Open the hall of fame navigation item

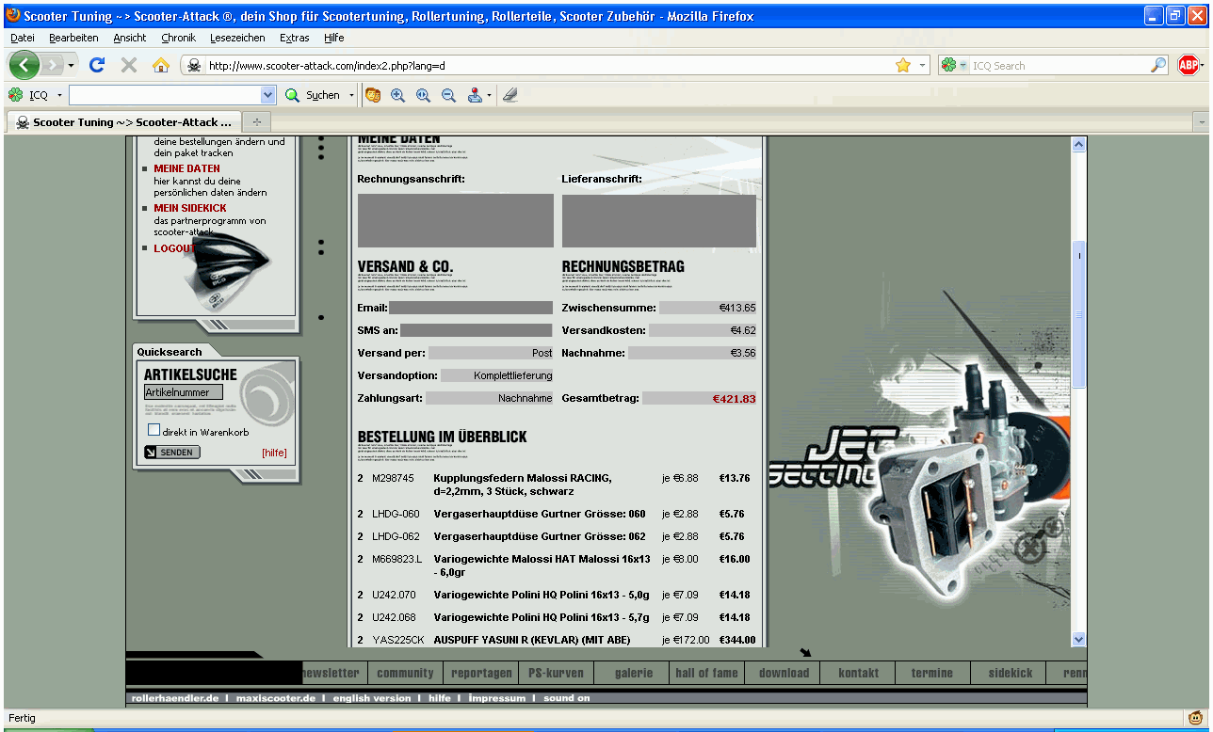point(706,673)
